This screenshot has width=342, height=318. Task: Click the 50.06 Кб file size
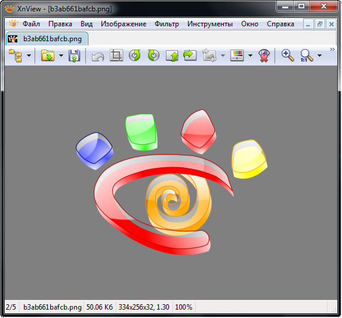click(x=100, y=307)
